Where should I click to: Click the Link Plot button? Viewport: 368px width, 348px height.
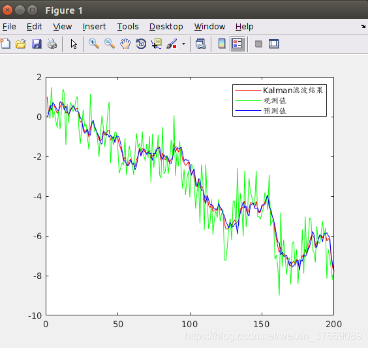(x=201, y=44)
